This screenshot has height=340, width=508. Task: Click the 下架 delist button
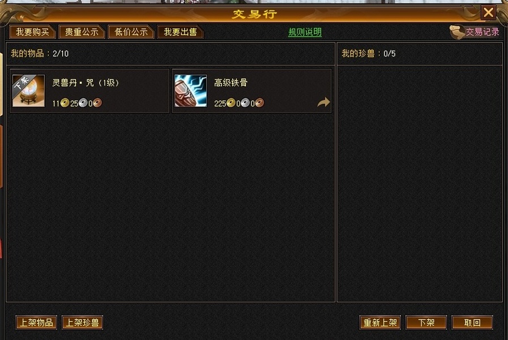click(426, 322)
